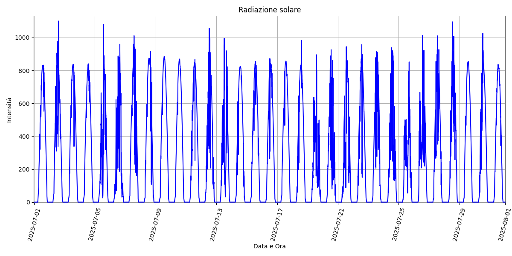Click the 800 value on the y-axis
The width and height of the screenshot is (512, 256).
[25, 70]
